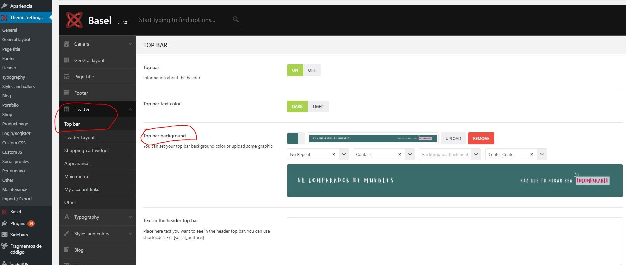Viewport: 626px width, 265px height.
Task: Click the Fragmentos de código scissors icon
Action: 4,246
